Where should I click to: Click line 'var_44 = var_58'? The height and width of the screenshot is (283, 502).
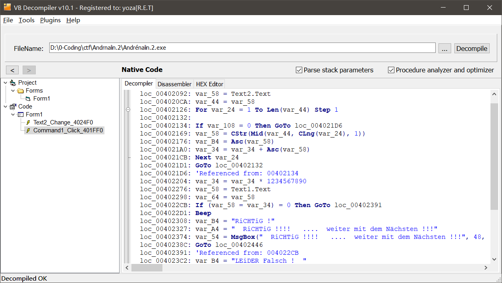coord(197,102)
